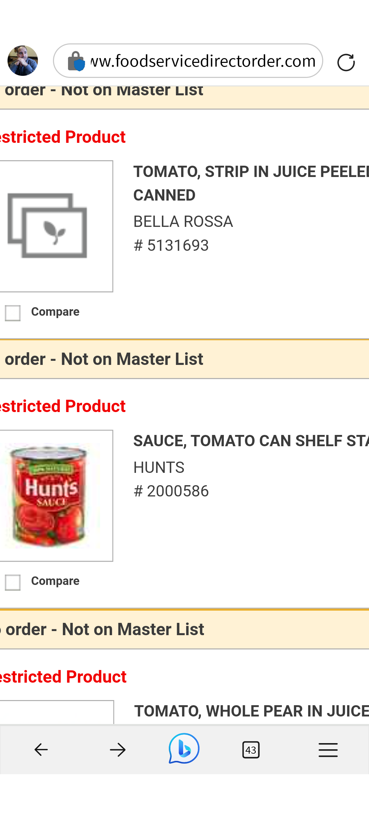This screenshot has height=820, width=369.
Task: Open the browser hamburger menu
Action: coord(328,750)
